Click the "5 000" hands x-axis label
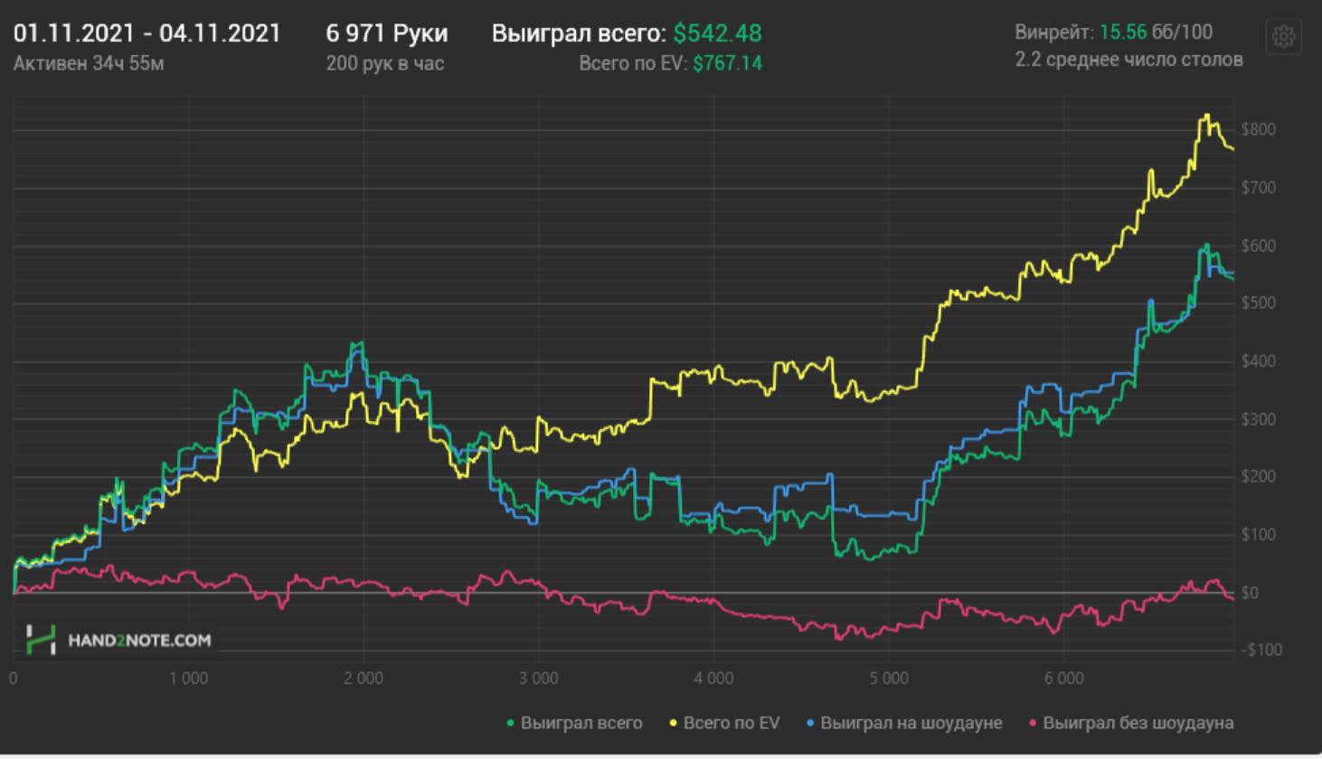 pos(889,679)
